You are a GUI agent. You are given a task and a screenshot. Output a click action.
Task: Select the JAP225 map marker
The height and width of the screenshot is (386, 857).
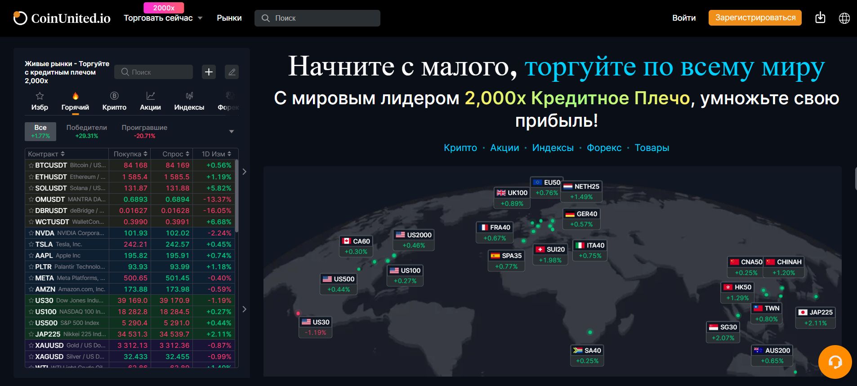(815, 317)
